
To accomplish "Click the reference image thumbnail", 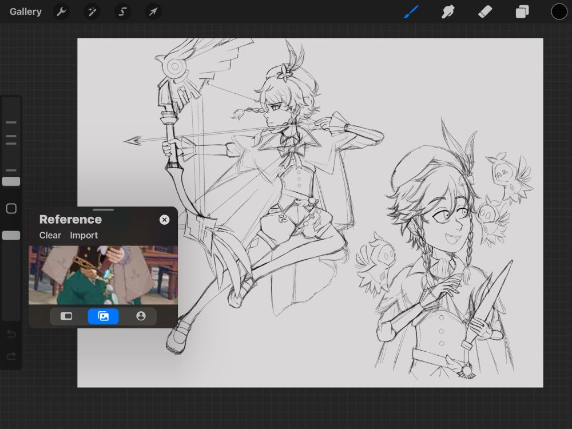I will tap(103, 275).
